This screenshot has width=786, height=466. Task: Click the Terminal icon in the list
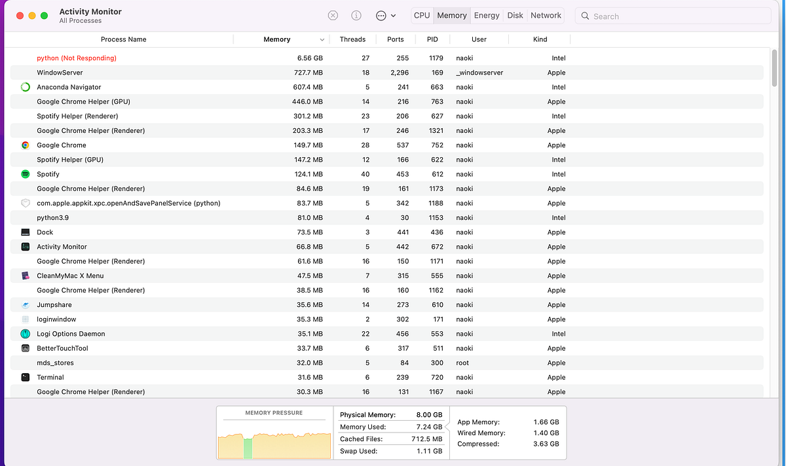pyautogui.click(x=26, y=377)
